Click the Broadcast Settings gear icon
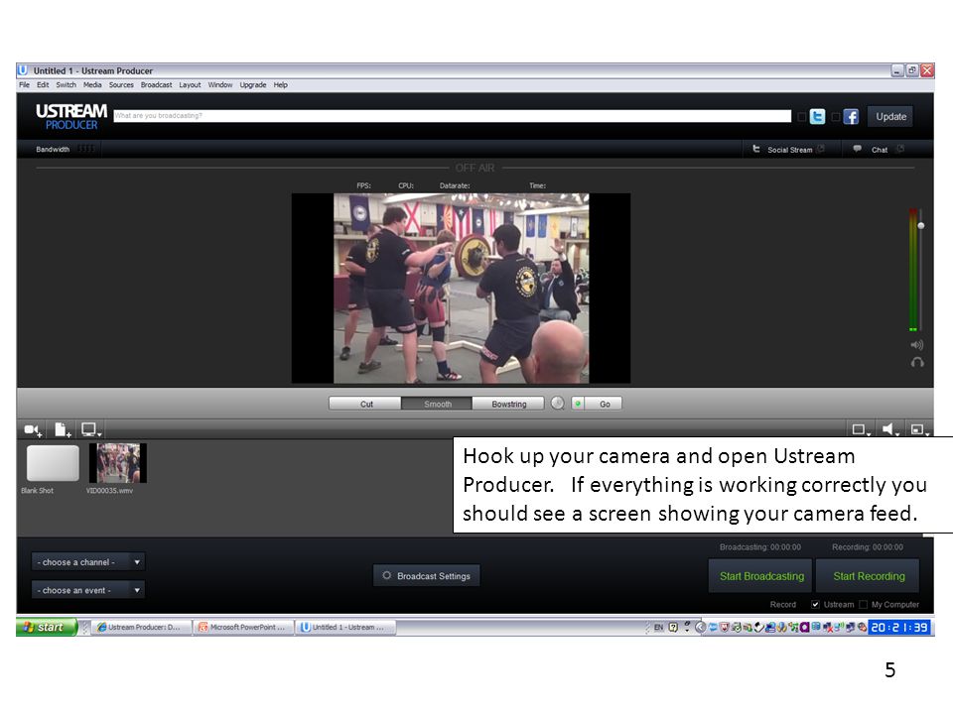Screen dimensions: 953x714 (x=386, y=575)
